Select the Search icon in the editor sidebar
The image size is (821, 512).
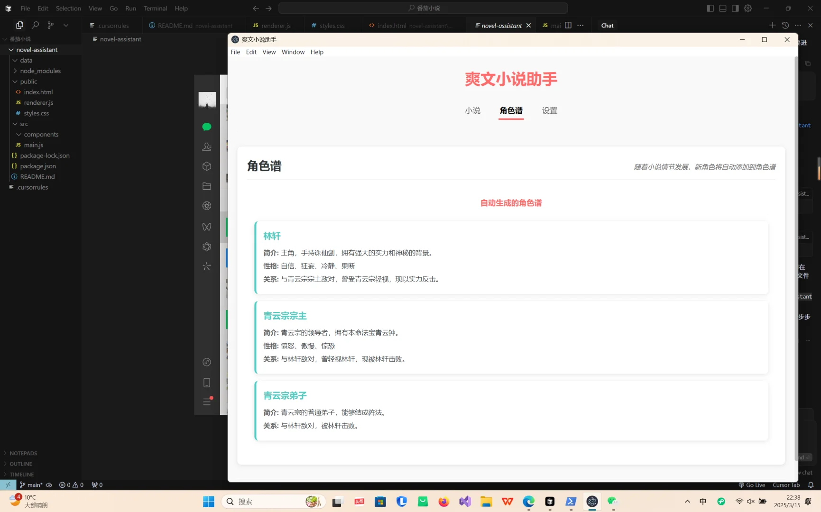pos(35,25)
